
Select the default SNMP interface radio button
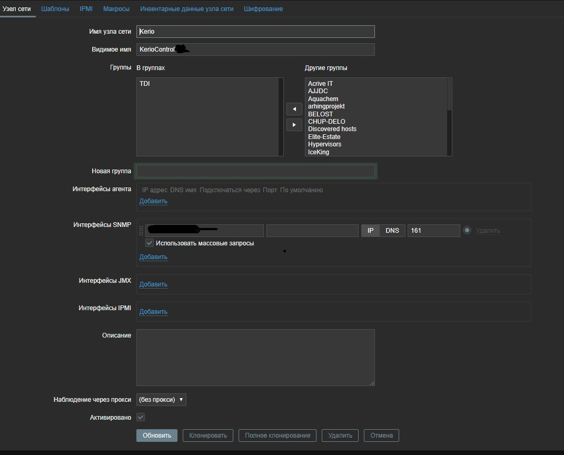[x=467, y=230]
